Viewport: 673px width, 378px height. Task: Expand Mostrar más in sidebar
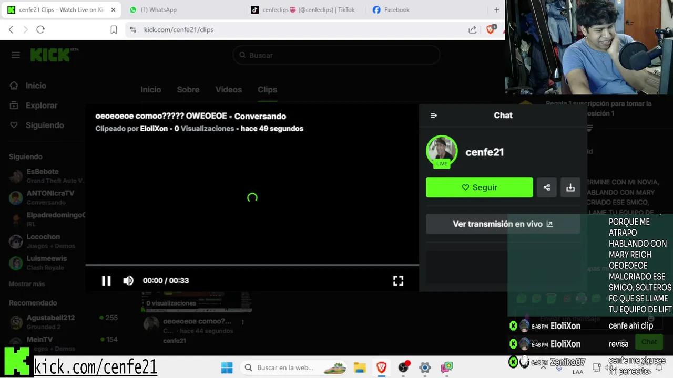click(x=27, y=284)
